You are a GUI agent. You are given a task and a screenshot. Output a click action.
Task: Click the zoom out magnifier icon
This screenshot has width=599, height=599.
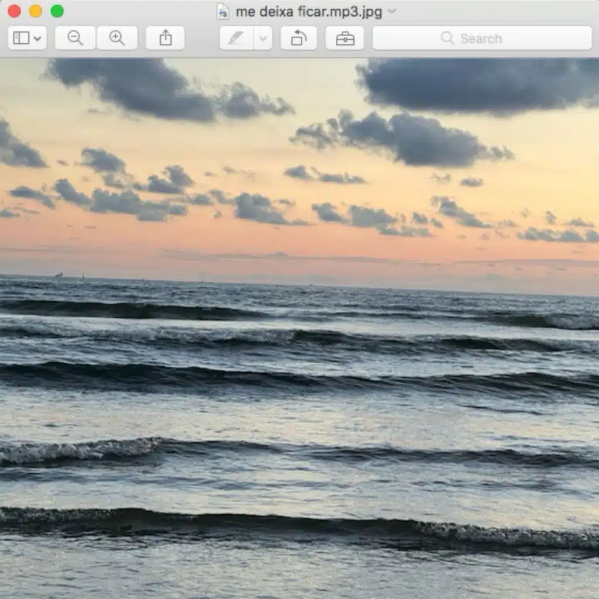point(75,38)
